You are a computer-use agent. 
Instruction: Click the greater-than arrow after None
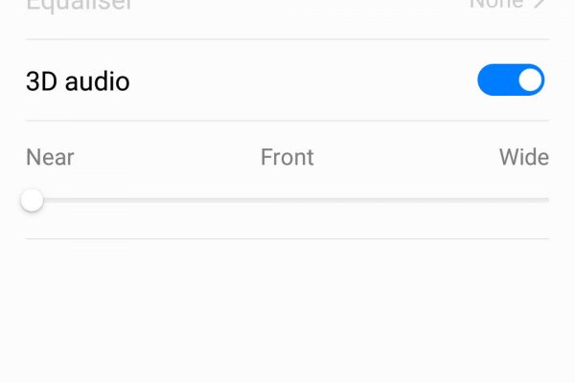click(x=540, y=4)
